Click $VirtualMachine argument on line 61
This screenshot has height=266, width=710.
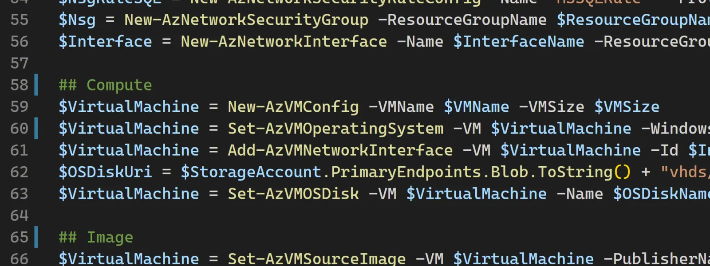point(571,150)
